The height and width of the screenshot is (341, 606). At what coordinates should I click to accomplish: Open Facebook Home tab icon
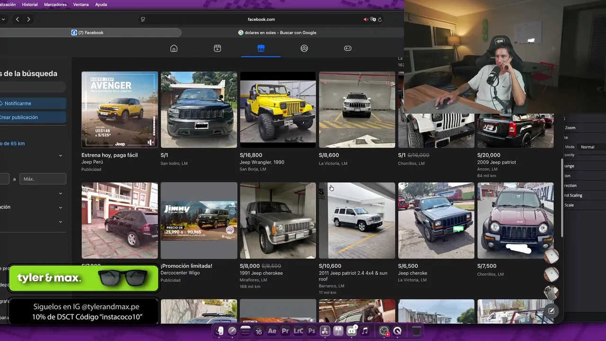[x=174, y=48]
